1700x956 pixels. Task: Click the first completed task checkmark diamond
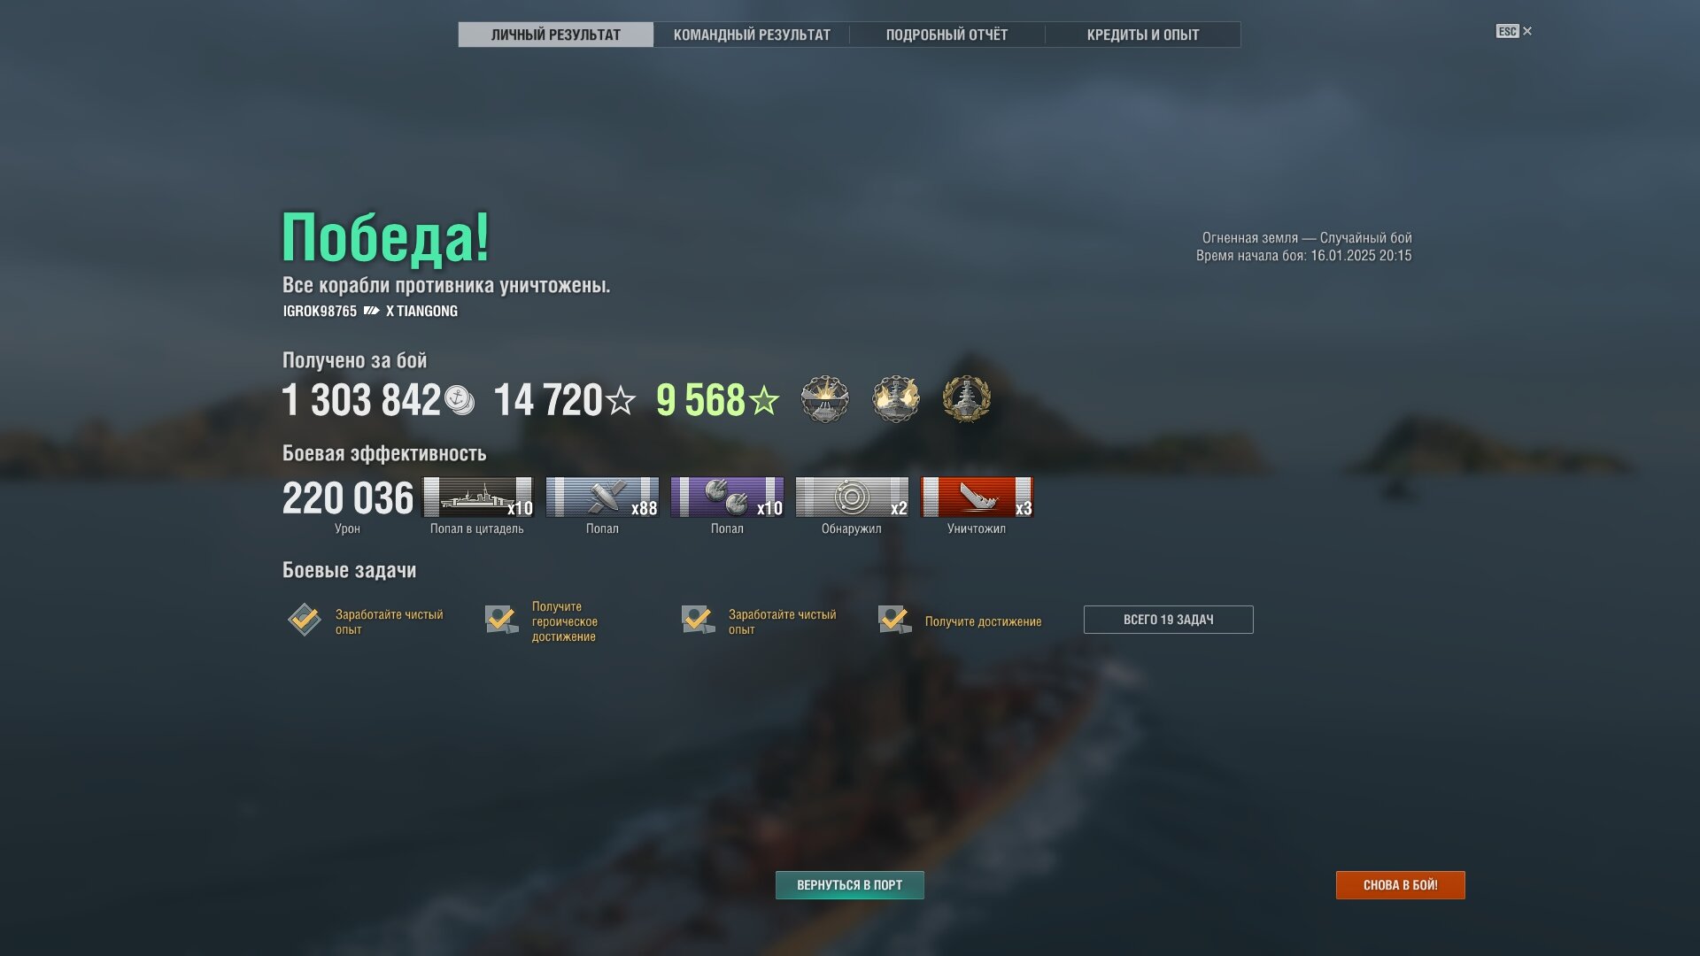point(305,620)
